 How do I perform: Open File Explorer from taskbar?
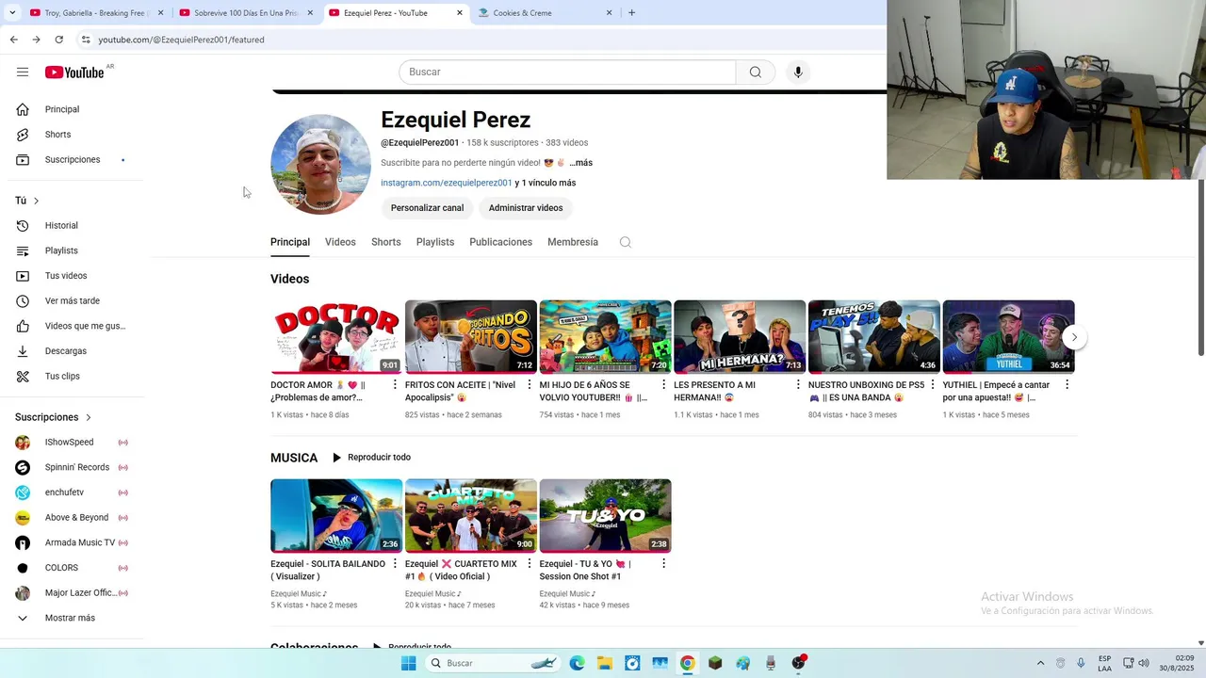click(x=604, y=663)
